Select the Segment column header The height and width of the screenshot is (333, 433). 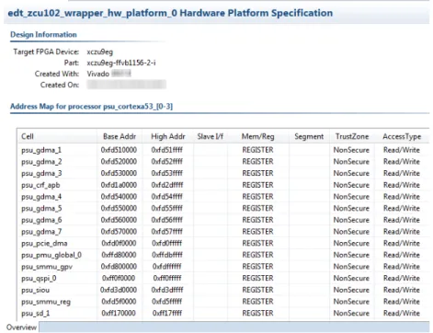[309, 136]
